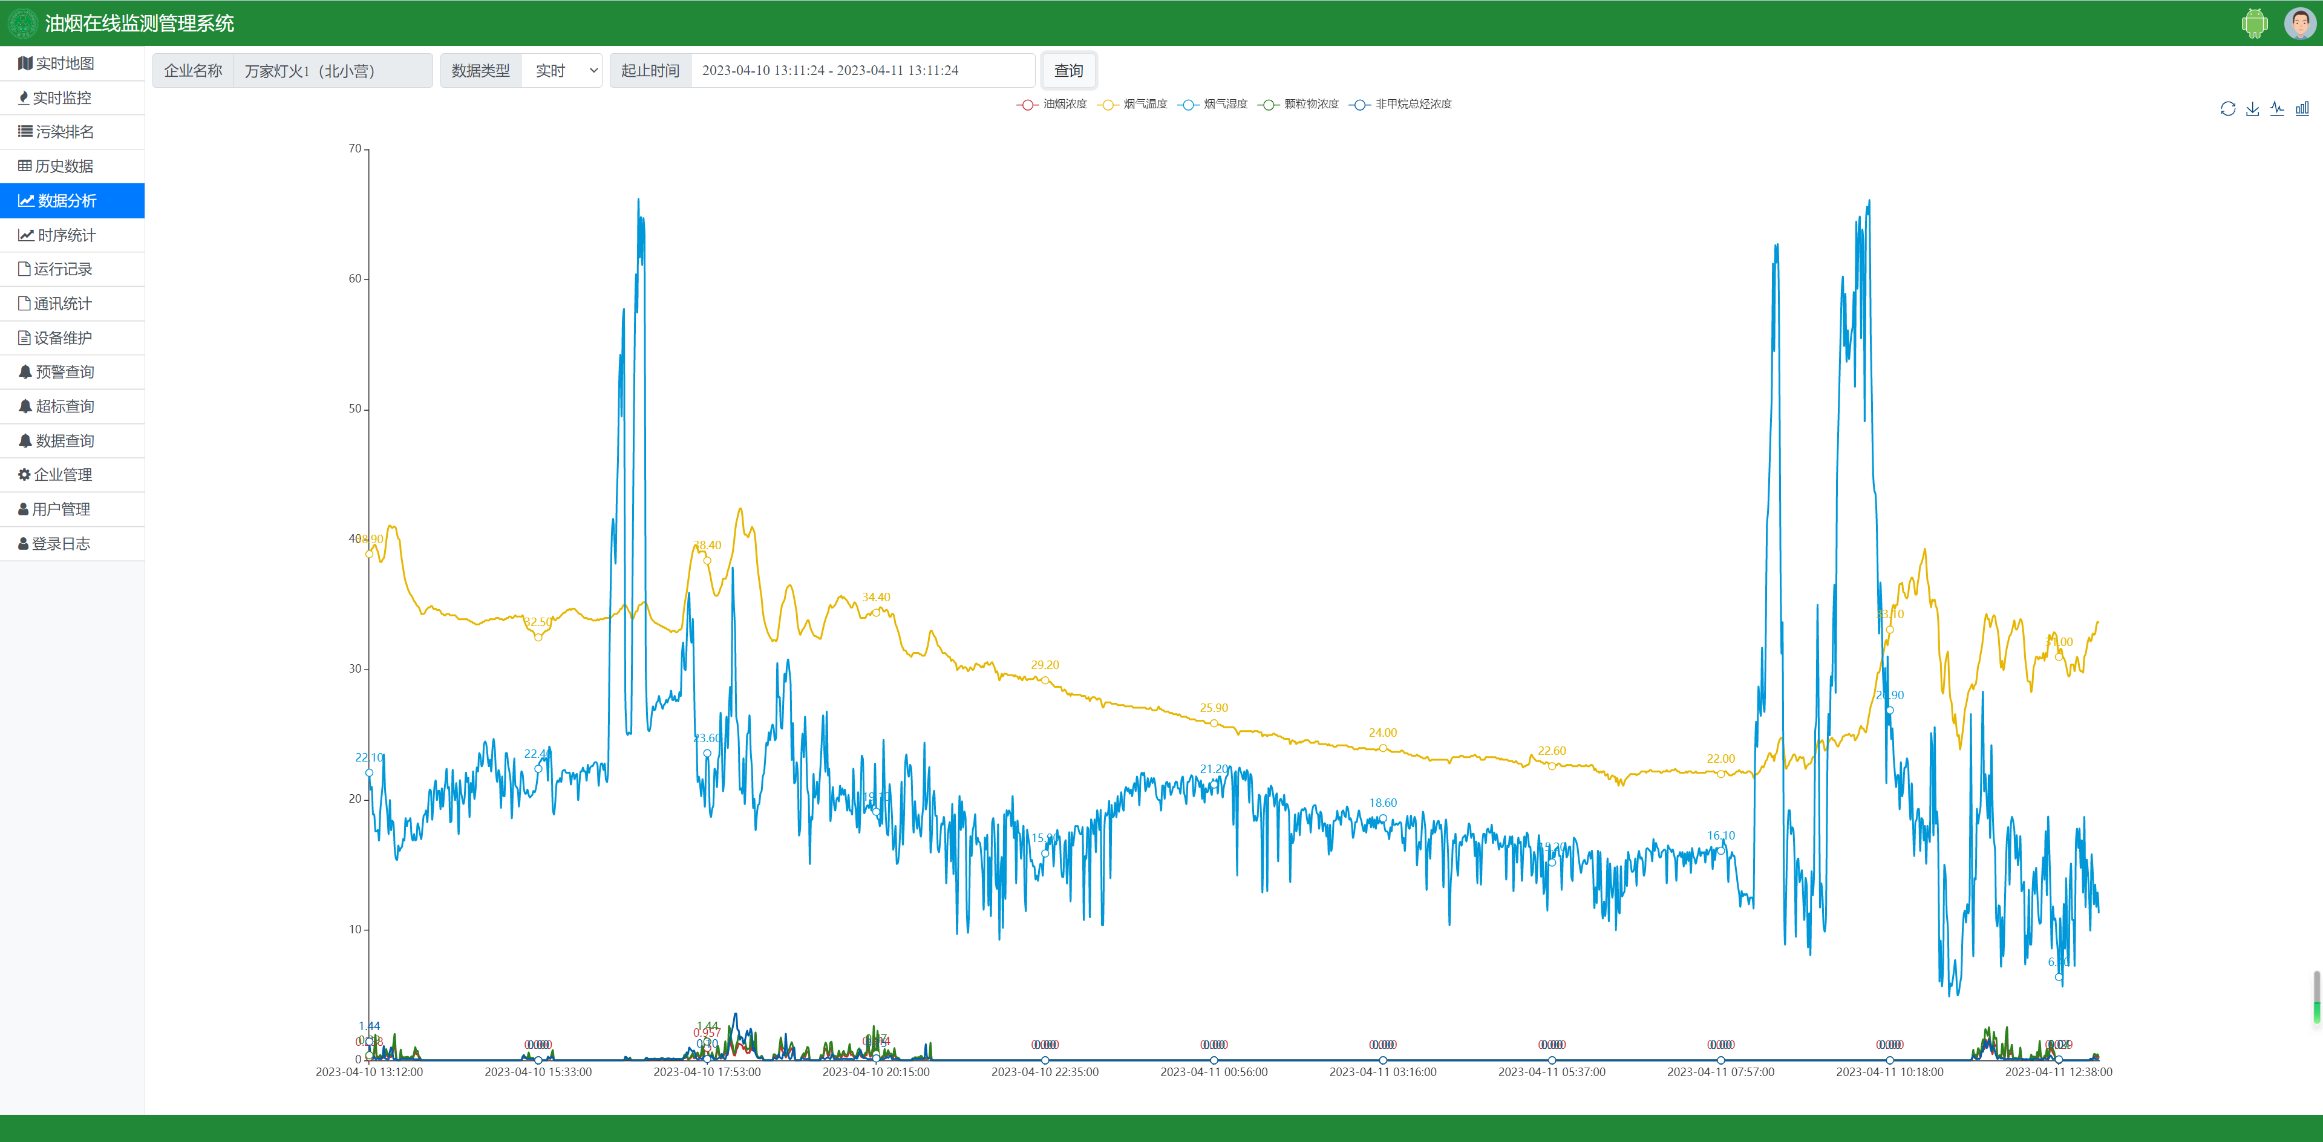Open the 企业名称 selector field
The width and height of the screenshot is (2323, 1142).
[x=332, y=70]
